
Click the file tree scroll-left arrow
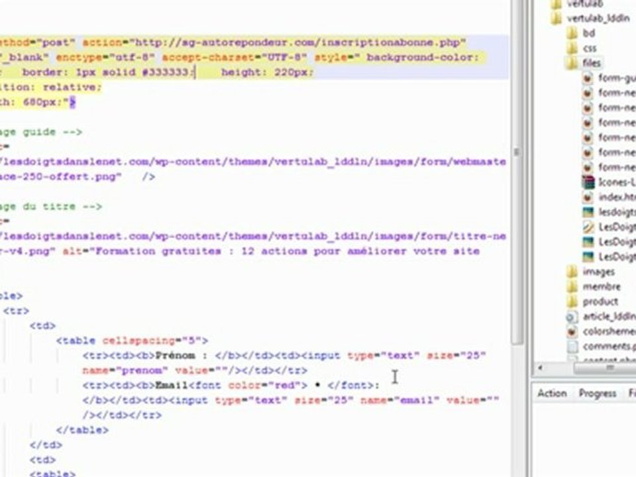point(540,368)
